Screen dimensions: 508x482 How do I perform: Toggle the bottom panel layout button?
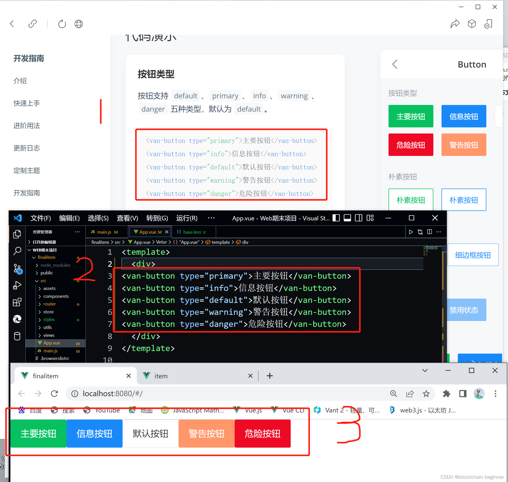coord(347,218)
